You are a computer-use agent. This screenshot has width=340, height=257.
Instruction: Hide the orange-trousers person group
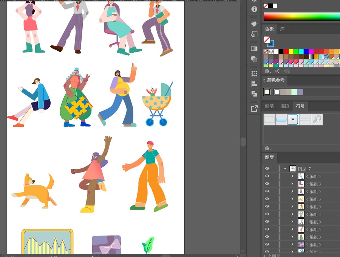(x=267, y=206)
